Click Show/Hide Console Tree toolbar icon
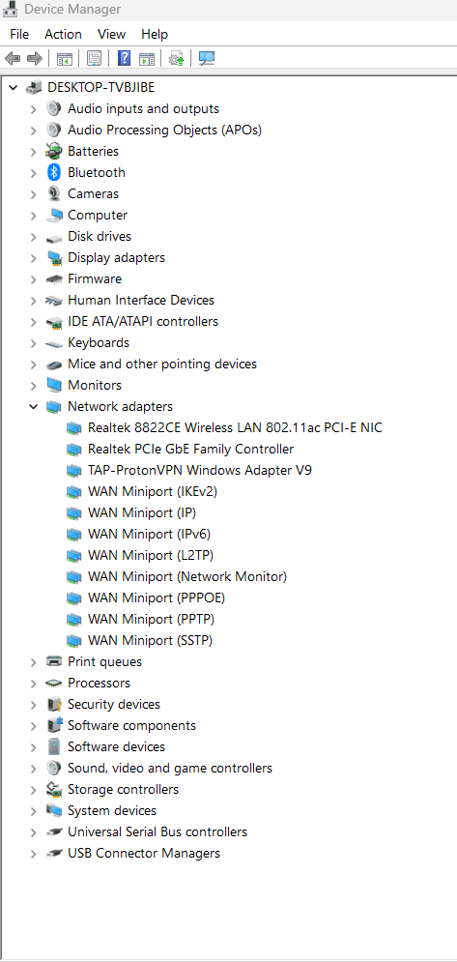Screen dimensions: 457x962 coord(65,58)
